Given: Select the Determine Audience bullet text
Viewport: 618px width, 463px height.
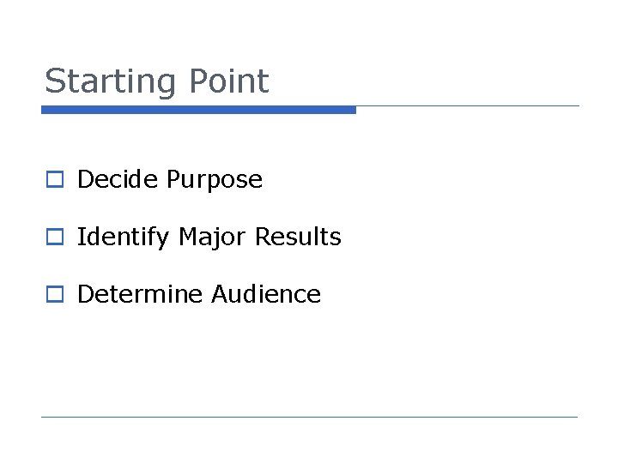Looking at the screenshot, I should [199, 294].
